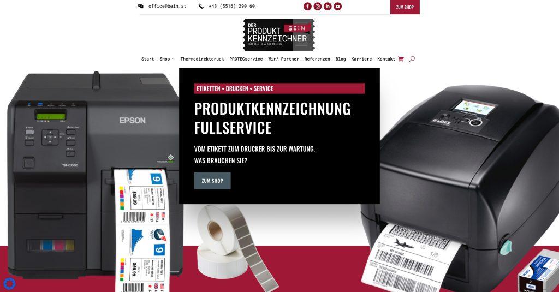Open the Karriere menu link
The width and height of the screenshot is (559, 292).
pos(361,59)
